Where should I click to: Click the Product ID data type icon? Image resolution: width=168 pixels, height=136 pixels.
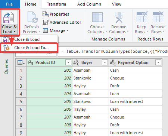(30, 62)
